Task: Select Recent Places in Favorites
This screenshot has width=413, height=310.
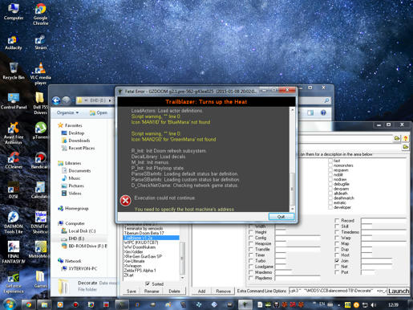Action: 78,148
